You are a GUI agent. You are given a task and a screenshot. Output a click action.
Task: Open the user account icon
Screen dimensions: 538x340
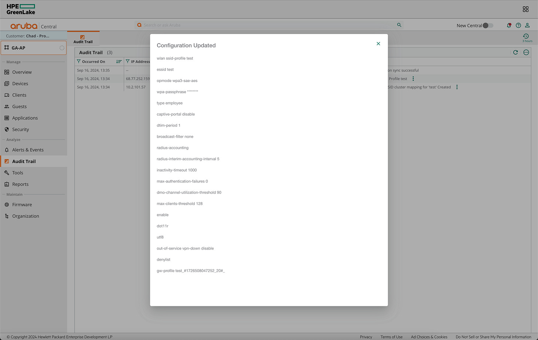tap(528, 25)
